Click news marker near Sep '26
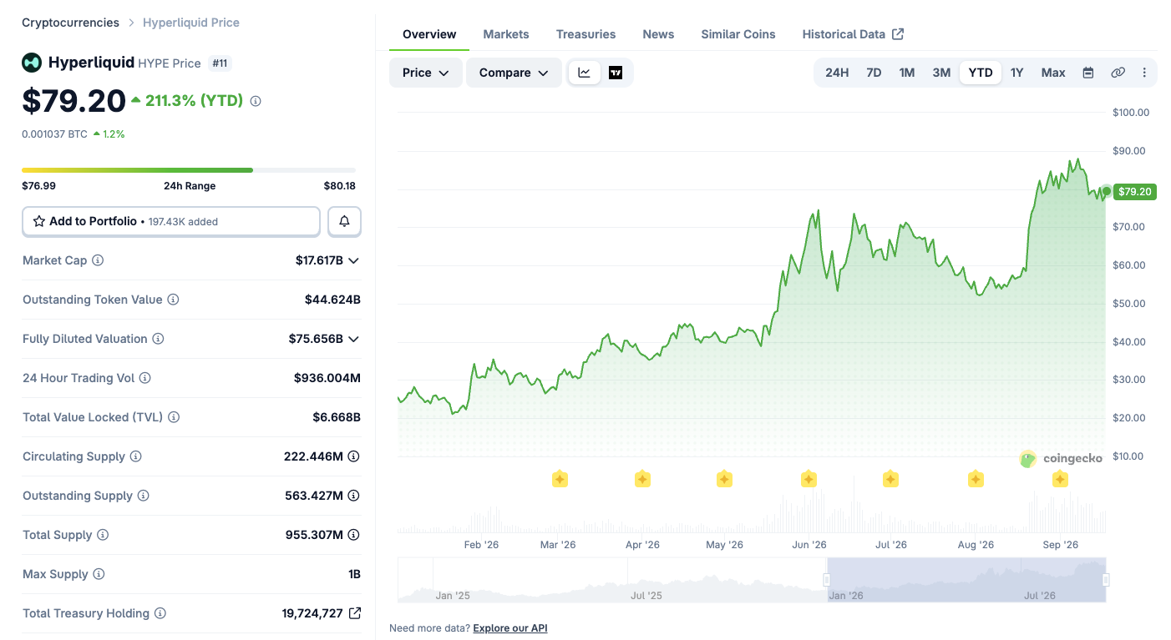The image size is (1171, 640). 1060,479
